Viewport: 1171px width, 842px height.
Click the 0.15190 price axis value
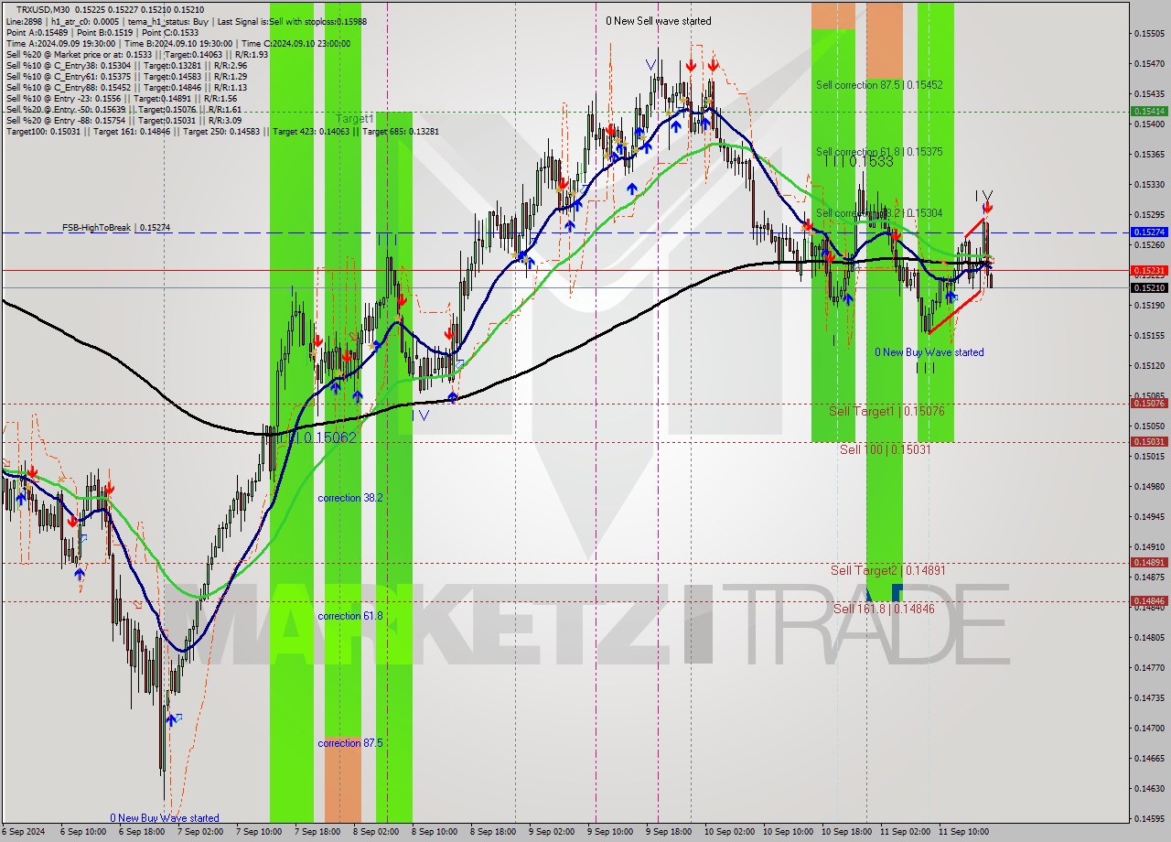(x=1149, y=306)
